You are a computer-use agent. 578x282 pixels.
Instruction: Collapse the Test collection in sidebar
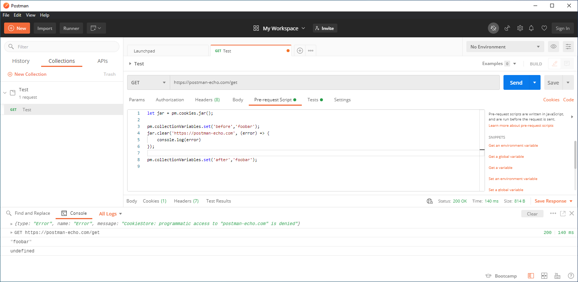click(4, 93)
